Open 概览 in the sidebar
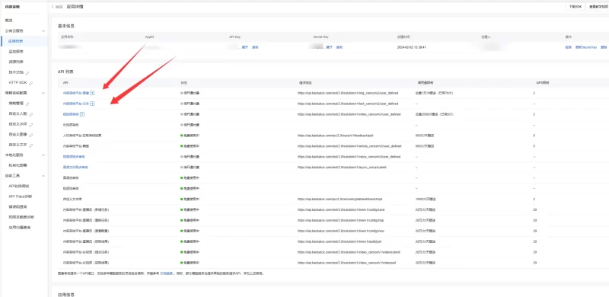The width and height of the screenshot is (609, 297). point(9,21)
